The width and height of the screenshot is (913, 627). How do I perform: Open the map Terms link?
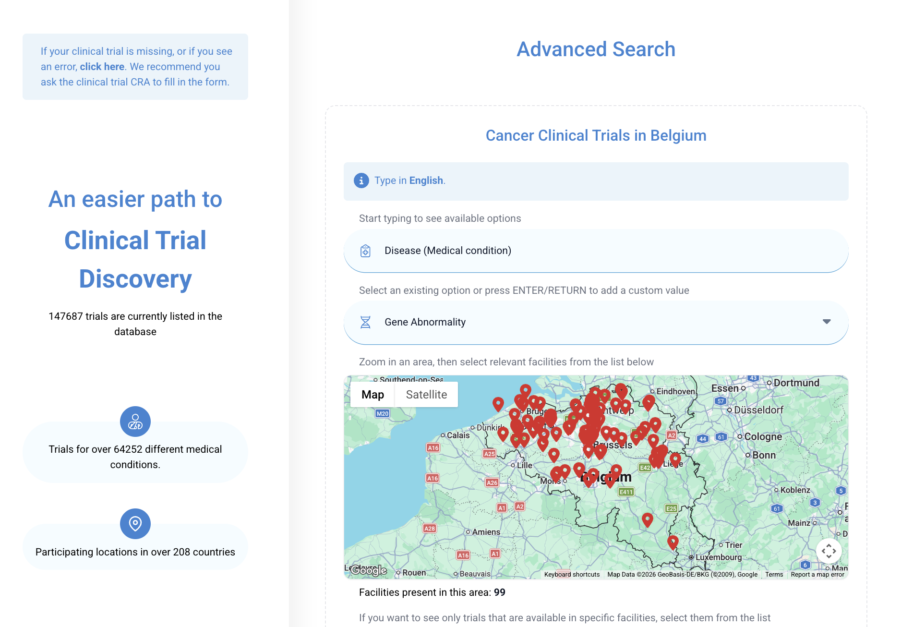pos(774,574)
